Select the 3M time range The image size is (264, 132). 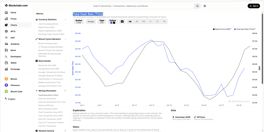[137, 22]
